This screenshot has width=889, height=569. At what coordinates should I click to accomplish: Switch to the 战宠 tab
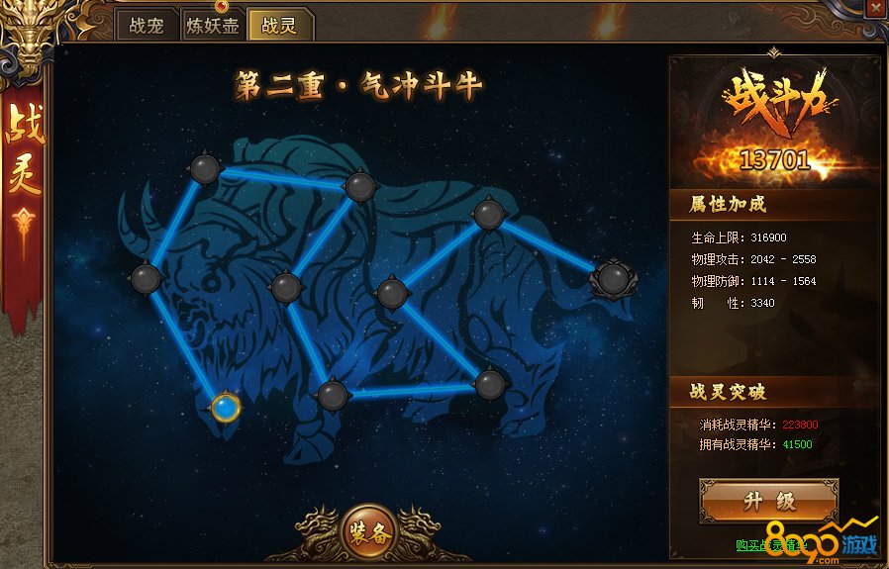click(x=147, y=26)
